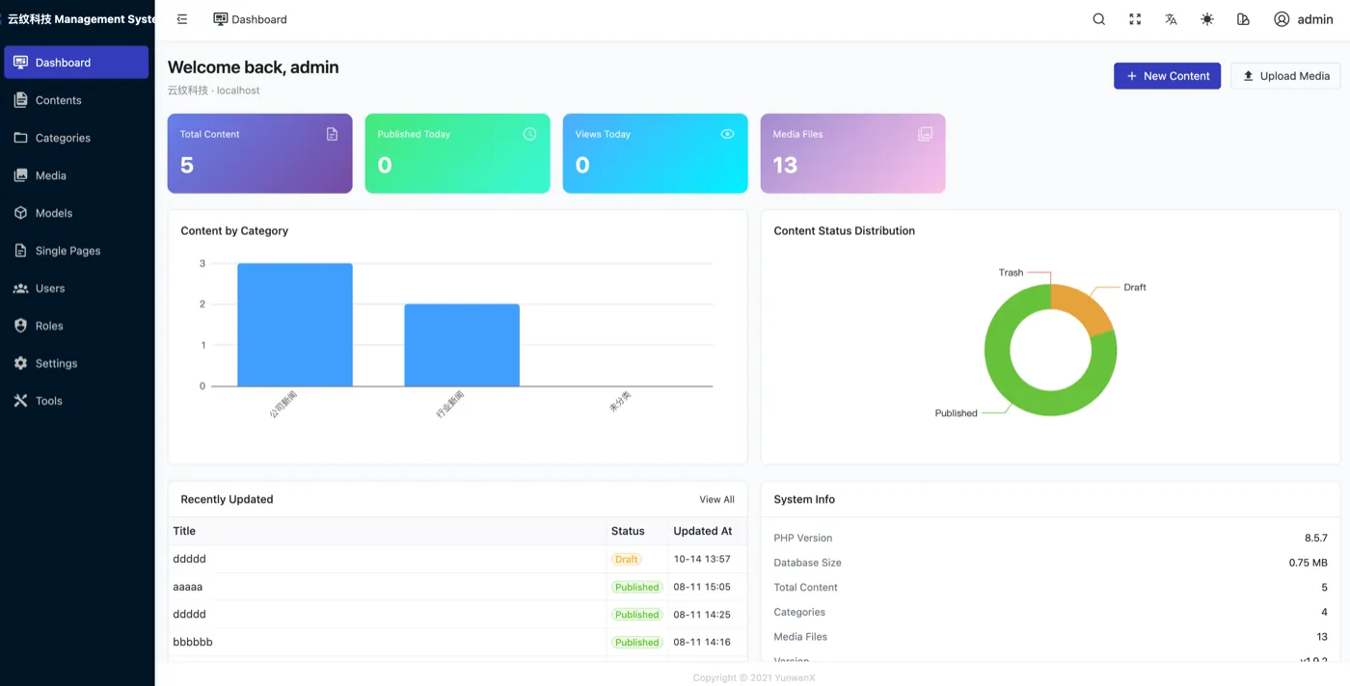The image size is (1350, 686).
Task: Click the Draft status tag
Action: coord(627,559)
